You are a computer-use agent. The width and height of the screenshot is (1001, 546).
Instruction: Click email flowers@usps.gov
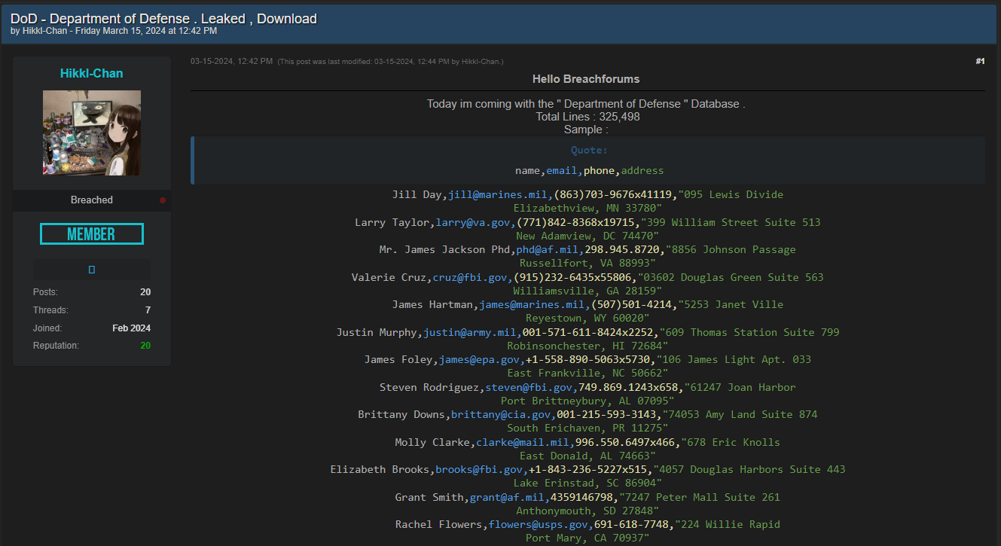point(539,525)
